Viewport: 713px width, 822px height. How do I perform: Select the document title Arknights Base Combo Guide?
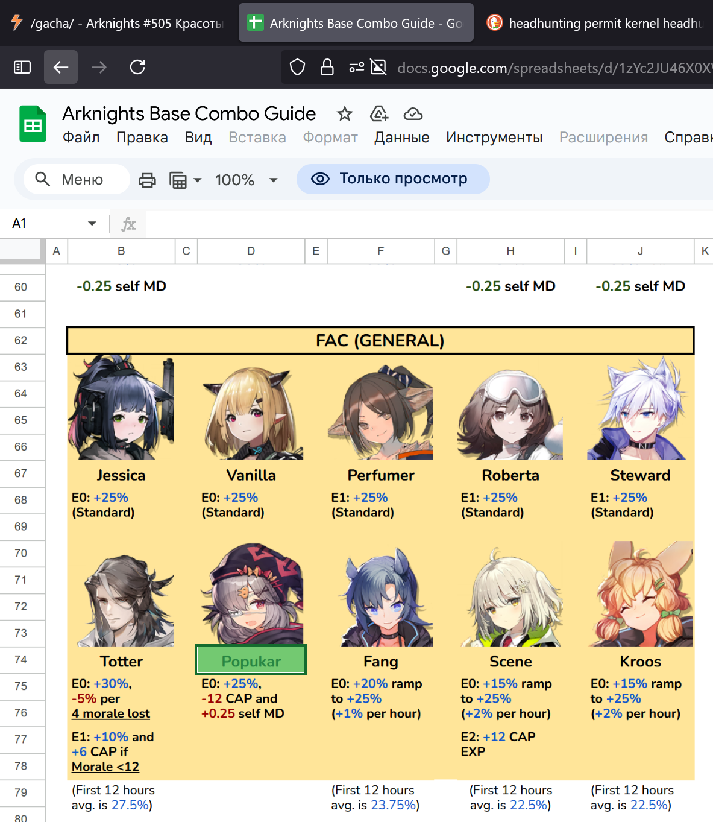point(189,113)
